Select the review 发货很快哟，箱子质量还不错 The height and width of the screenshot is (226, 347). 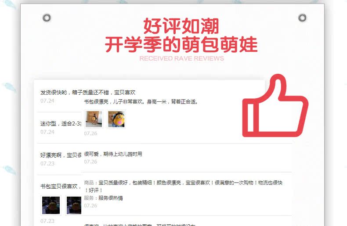(x=88, y=93)
